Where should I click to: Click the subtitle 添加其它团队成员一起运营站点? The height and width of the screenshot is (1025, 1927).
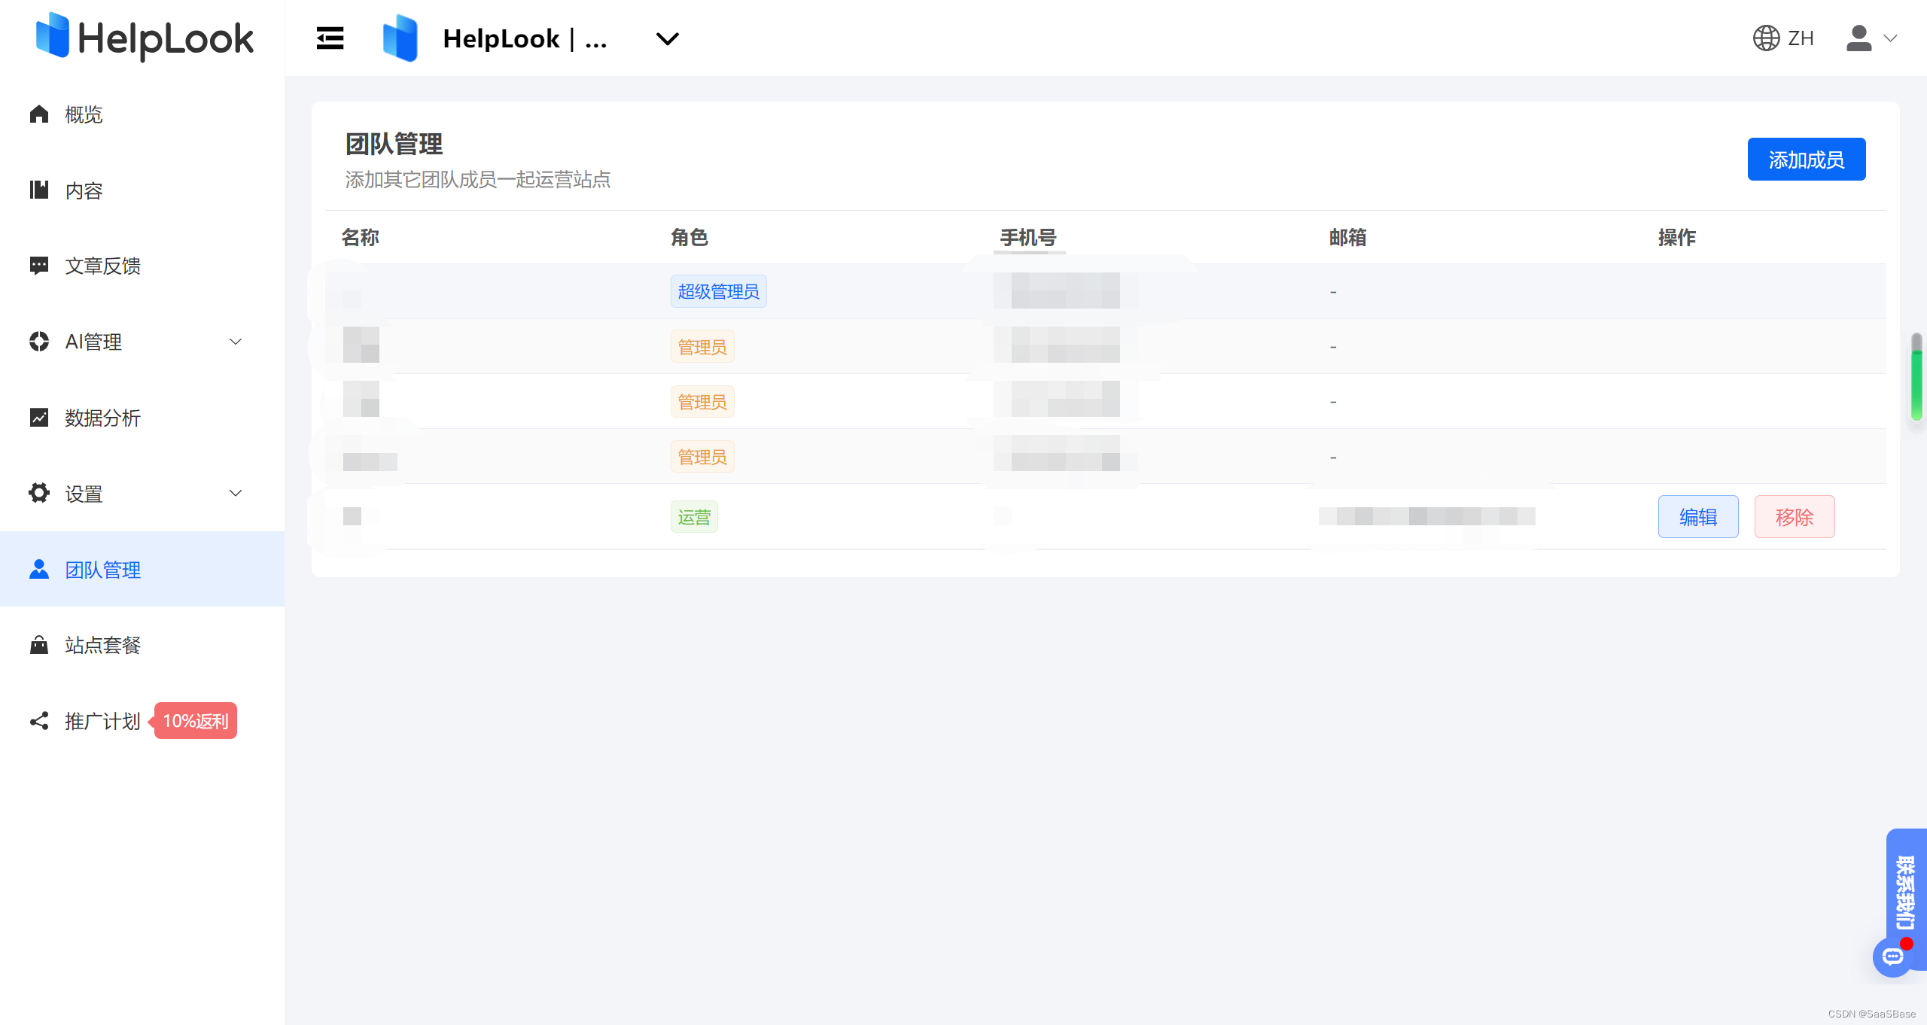point(478,180)
